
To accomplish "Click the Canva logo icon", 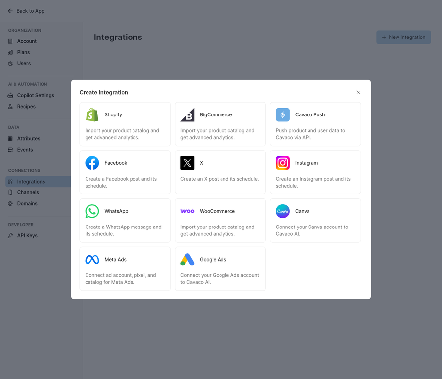I will coord(283,211).
